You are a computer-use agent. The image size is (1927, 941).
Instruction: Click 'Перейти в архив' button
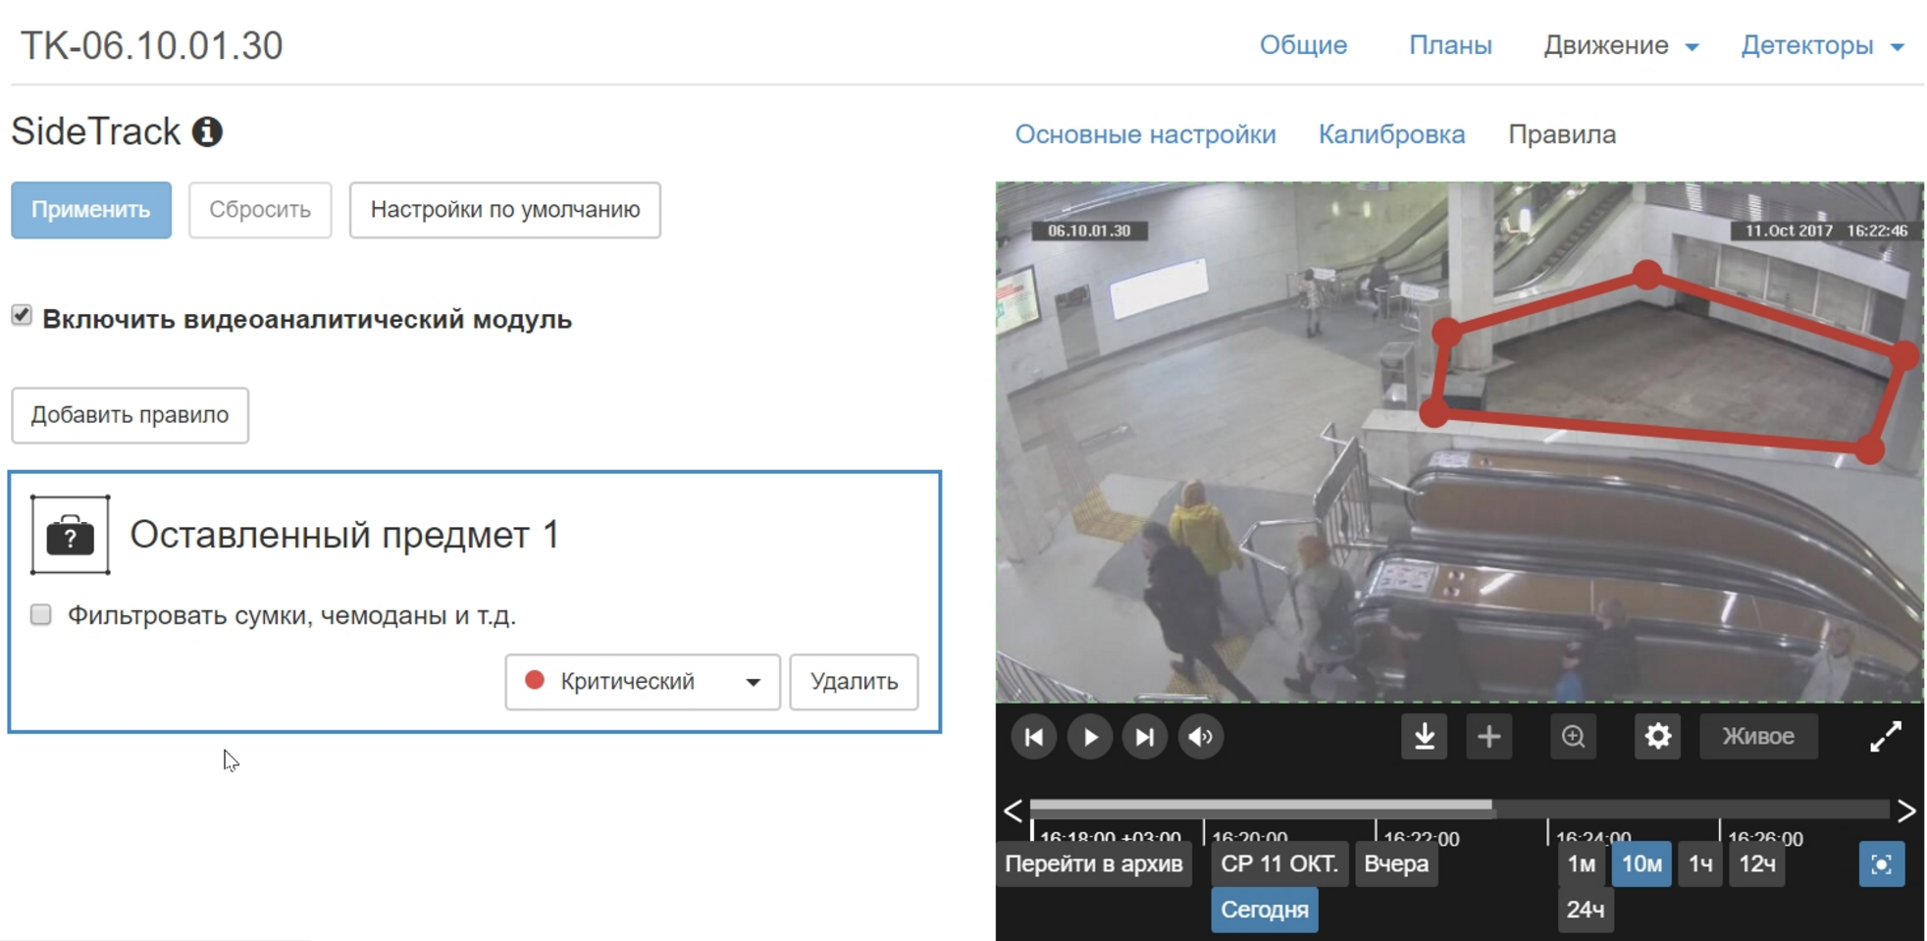[x=1094, y=864]
